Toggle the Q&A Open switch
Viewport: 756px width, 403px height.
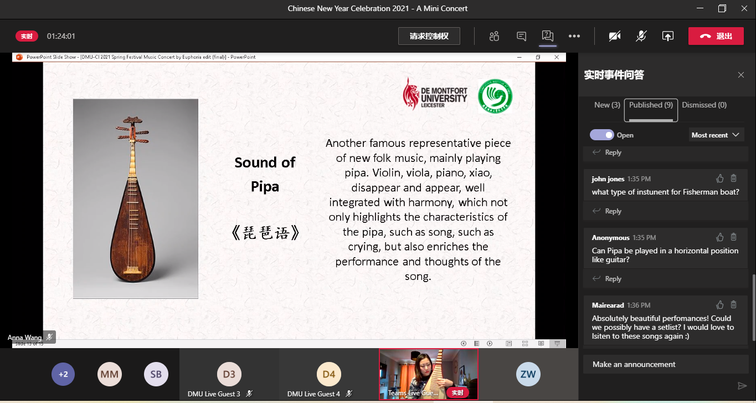point(602,135)
